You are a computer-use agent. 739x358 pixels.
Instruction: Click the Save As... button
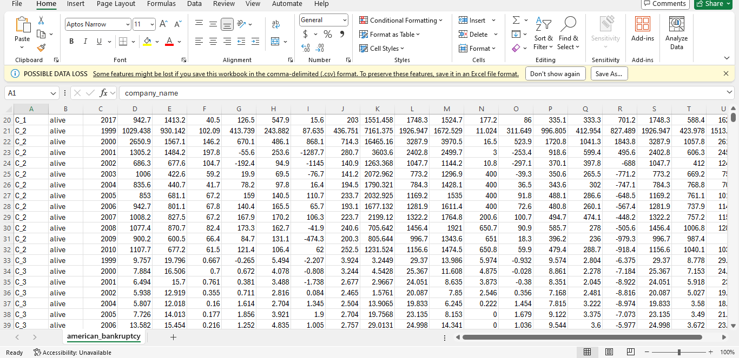pyautogui.click(x=609, y=74)
